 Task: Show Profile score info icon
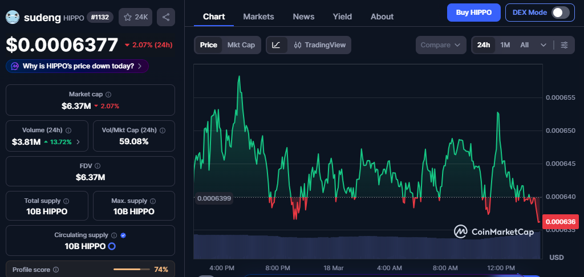click(x=56, y=270)
